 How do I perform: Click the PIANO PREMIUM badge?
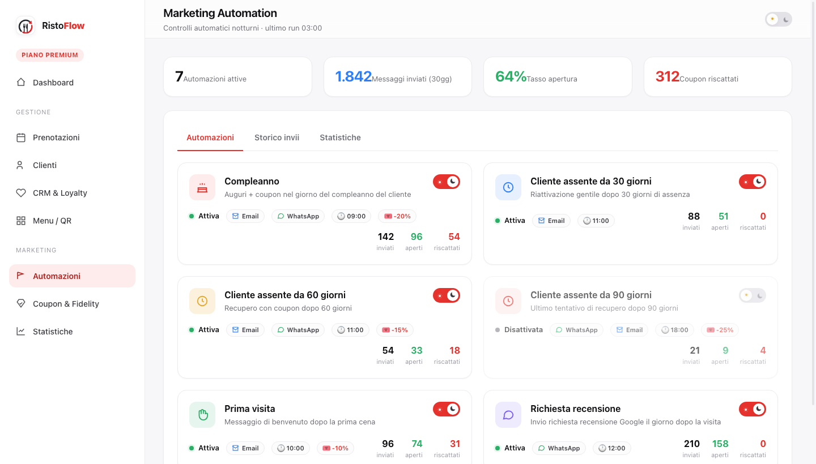point(50,55)
